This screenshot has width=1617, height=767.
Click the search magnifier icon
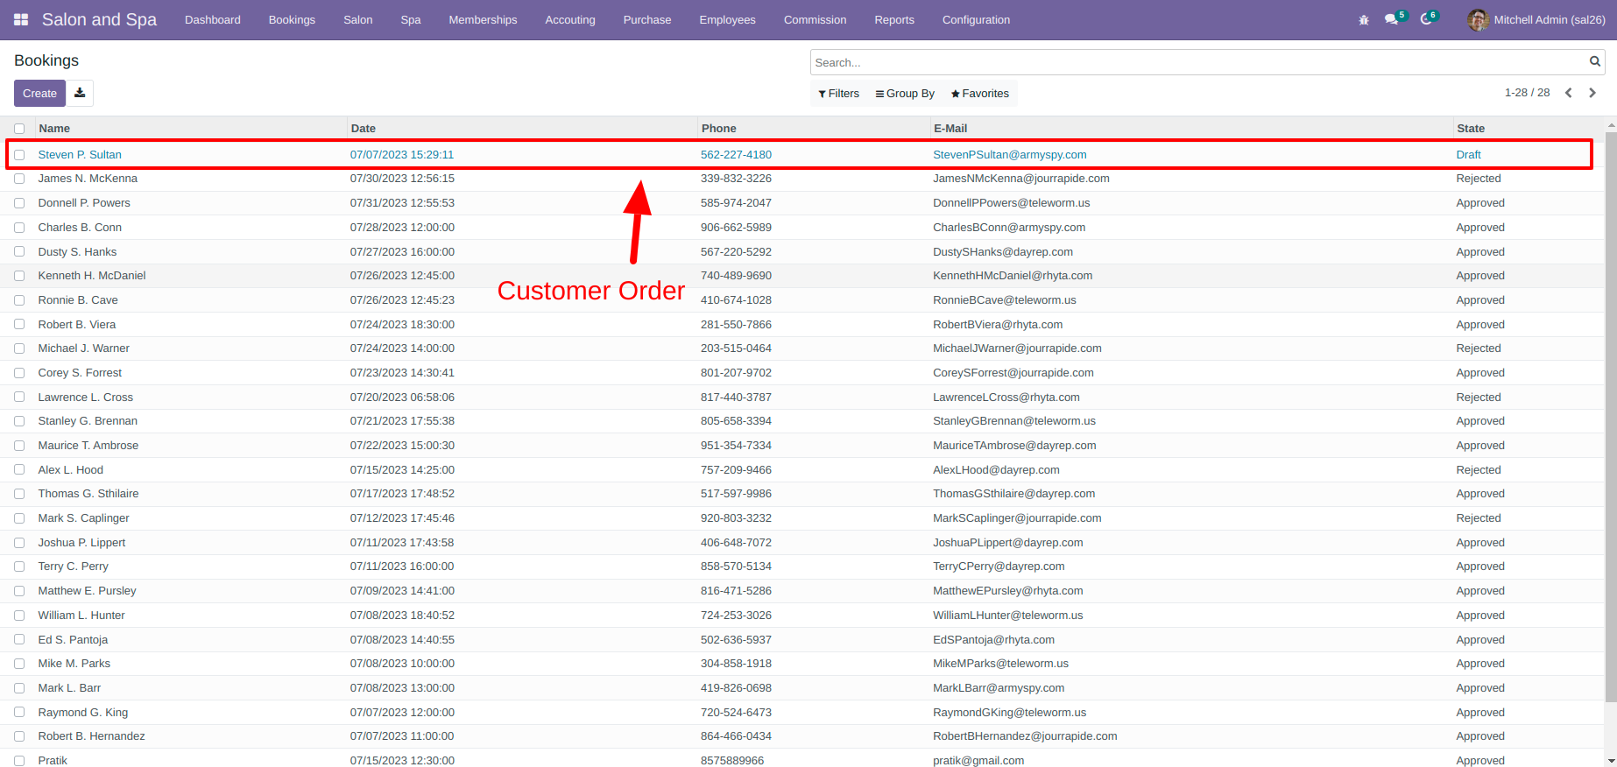click(1595, 61)
